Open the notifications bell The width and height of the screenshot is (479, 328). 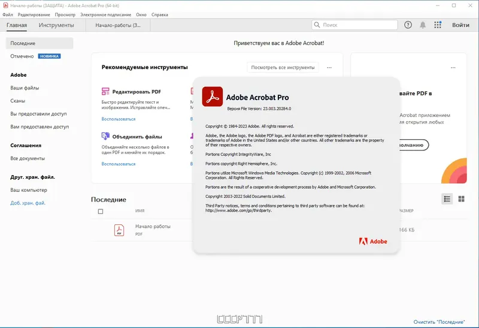pos(423,25)
